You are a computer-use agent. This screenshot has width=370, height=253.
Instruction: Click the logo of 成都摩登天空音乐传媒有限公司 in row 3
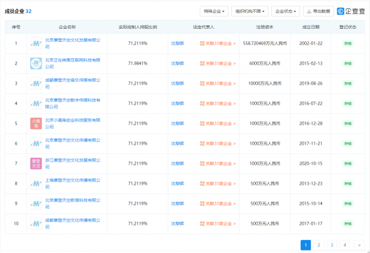pos(36,84)
